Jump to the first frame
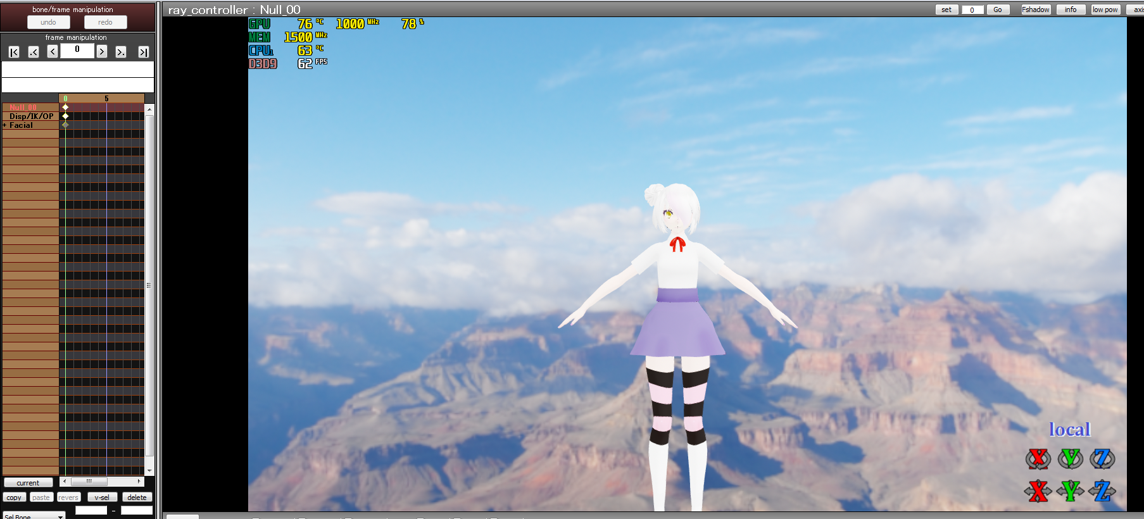The height and width of the screenshot is (519, 1144). coord(14,52)
